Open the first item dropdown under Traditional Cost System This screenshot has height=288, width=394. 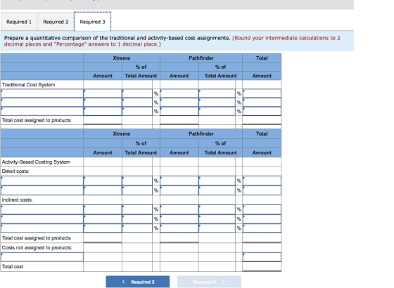click(x=42, y=93)
